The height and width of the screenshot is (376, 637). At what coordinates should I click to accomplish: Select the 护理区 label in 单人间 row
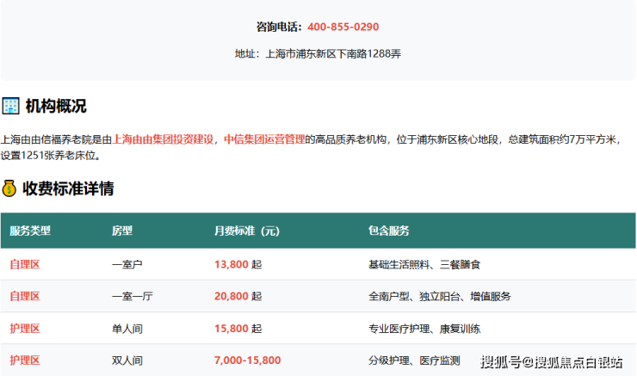25,329
